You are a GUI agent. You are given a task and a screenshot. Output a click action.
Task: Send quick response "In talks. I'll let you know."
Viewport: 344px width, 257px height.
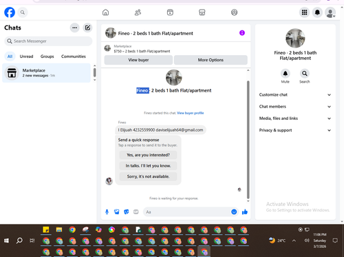(148, 165)
